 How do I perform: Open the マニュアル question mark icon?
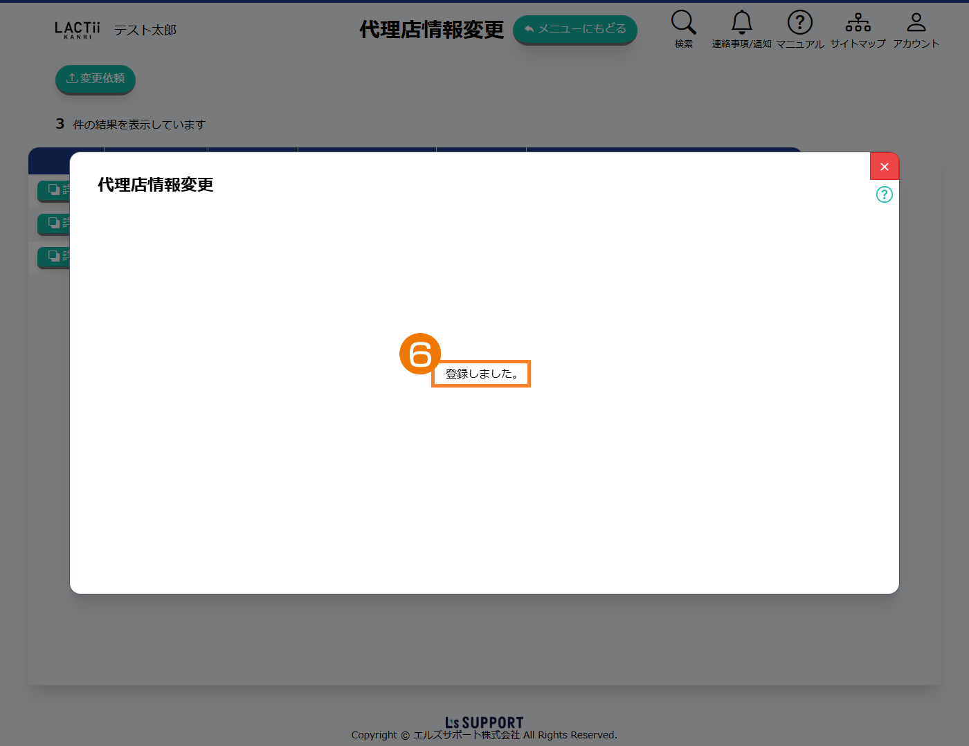(x=799, y=24)
